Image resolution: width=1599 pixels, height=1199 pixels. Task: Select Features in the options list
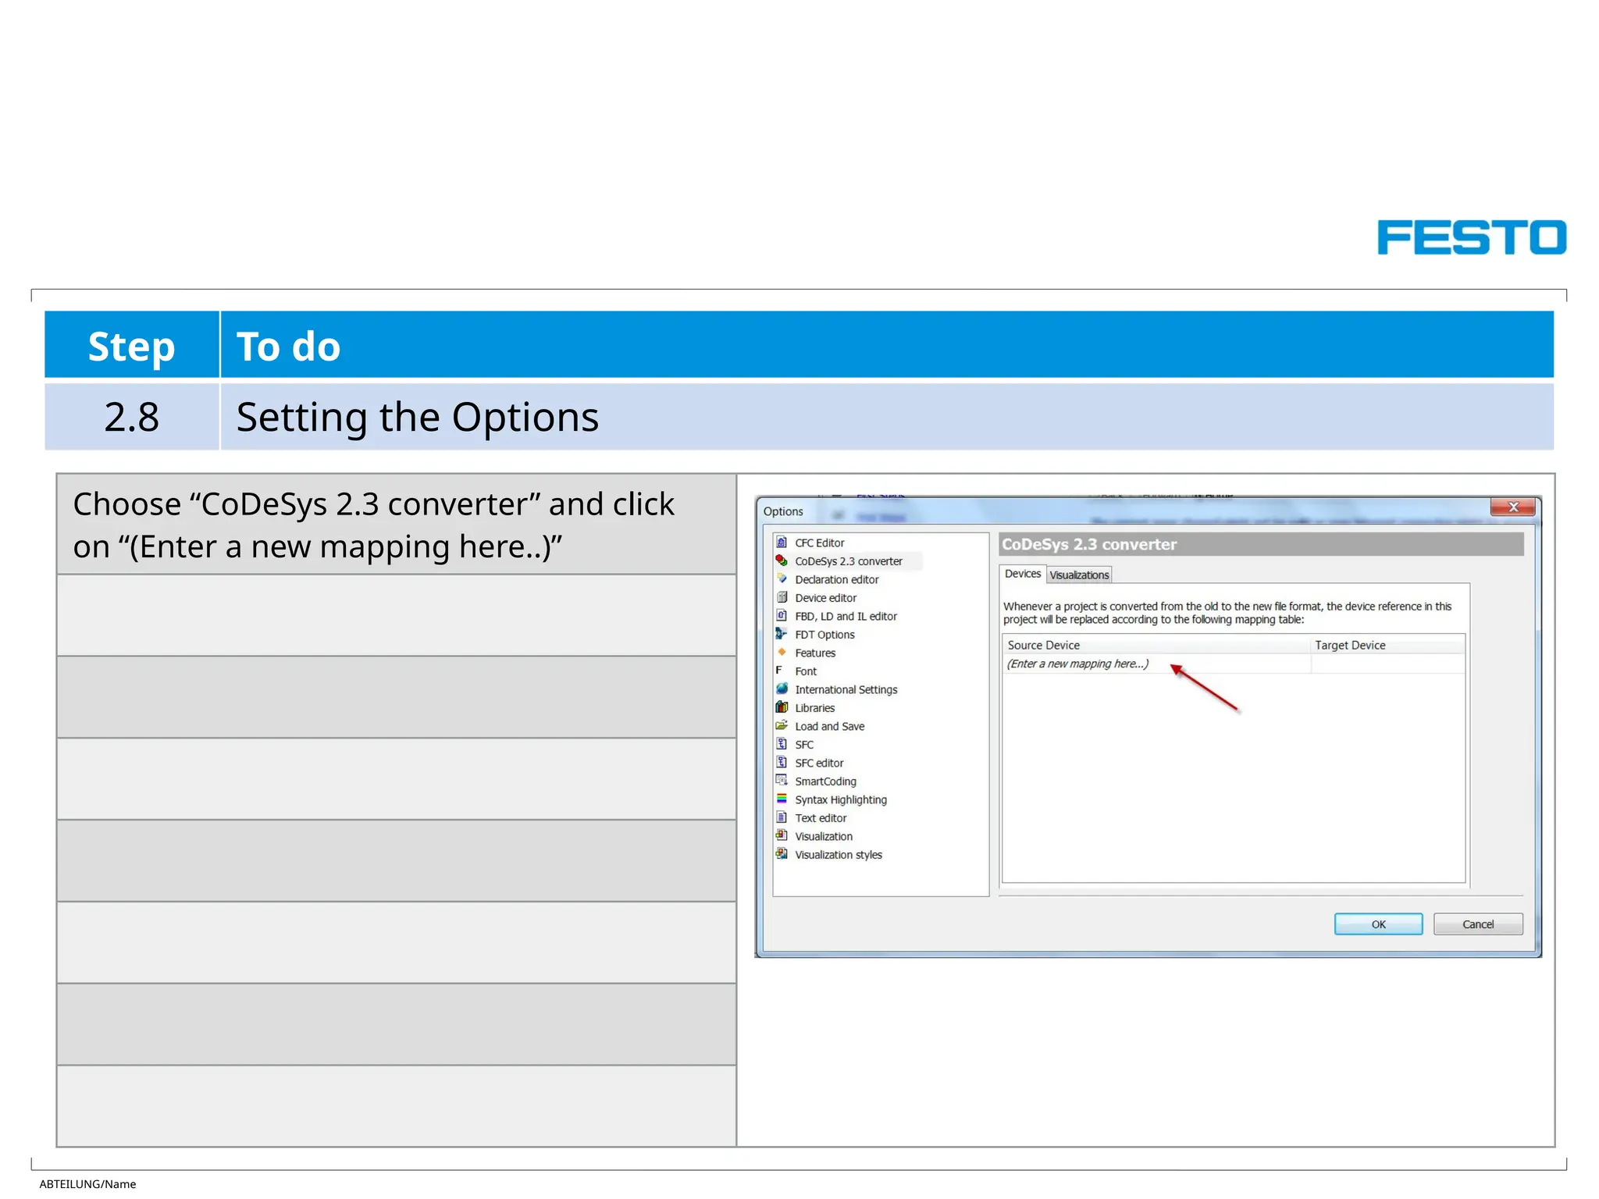(x=815, y=653)
